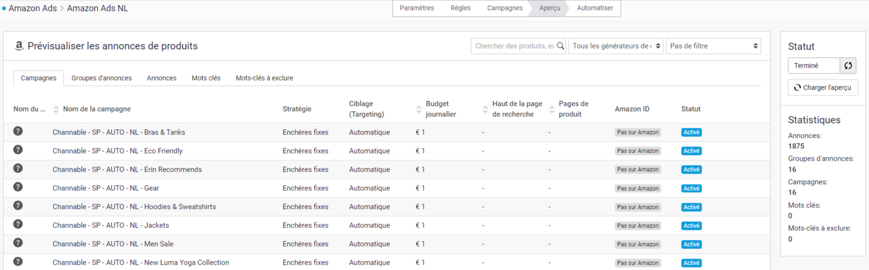869x270 pixels.
Task: Select campaign Channable - SP - AUTO - NL - Bras & Tanks
Action: click(x=119, y=132)
